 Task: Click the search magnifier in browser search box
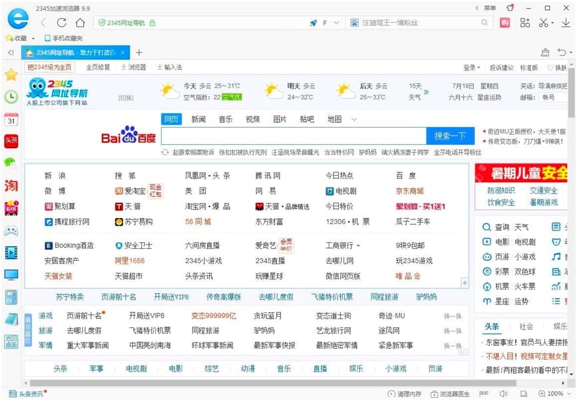pyautogui.click(x=484, y=23)
